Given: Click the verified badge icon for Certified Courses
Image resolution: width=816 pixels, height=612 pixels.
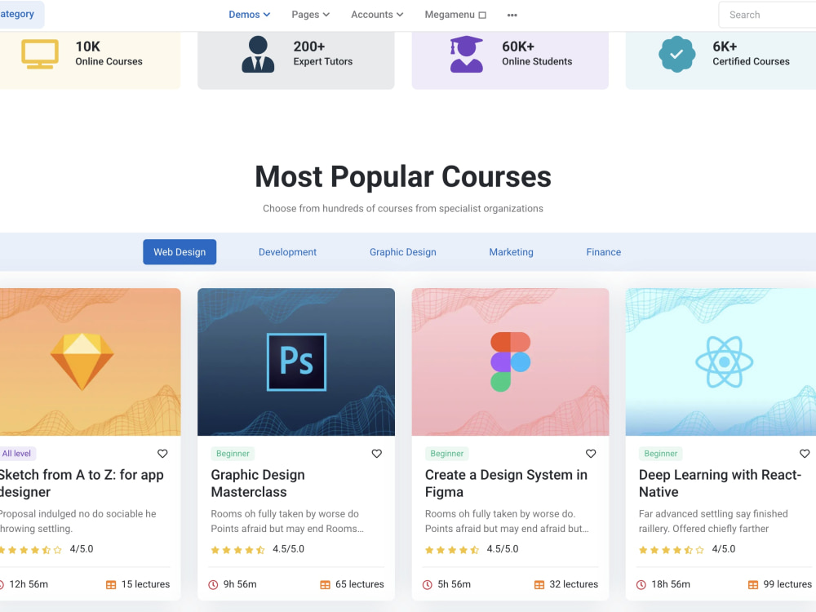Looking at the screenshot, I should coord(676,54).
